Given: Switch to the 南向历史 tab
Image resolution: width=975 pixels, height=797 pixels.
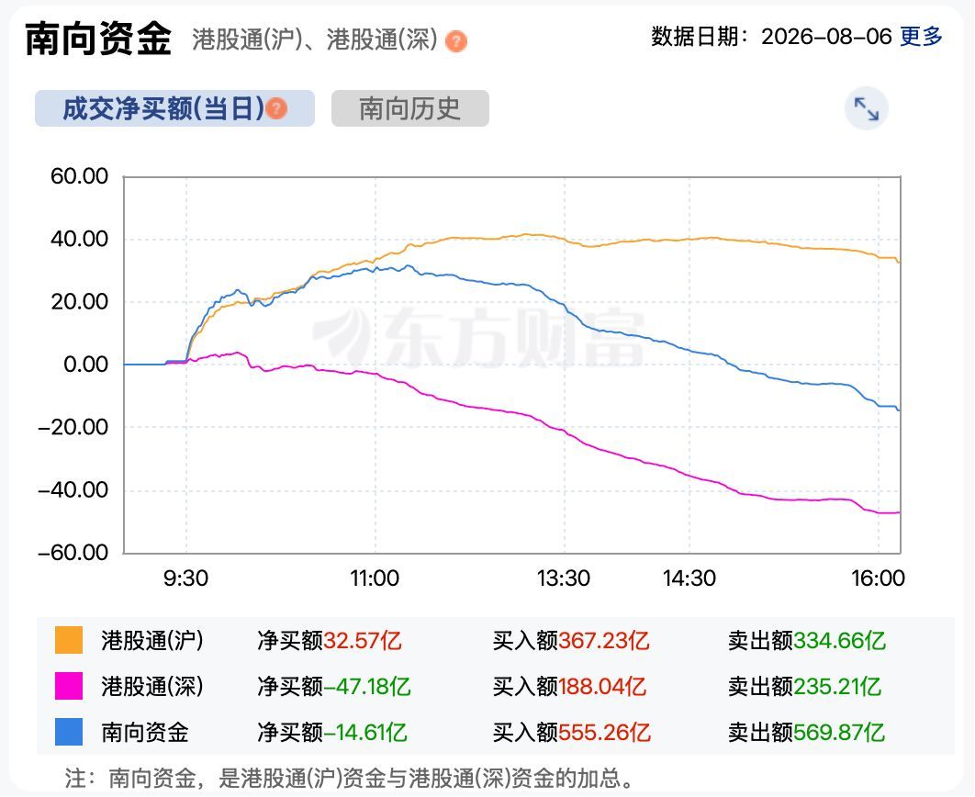Looking at the screenshot, I should [409, 108].
